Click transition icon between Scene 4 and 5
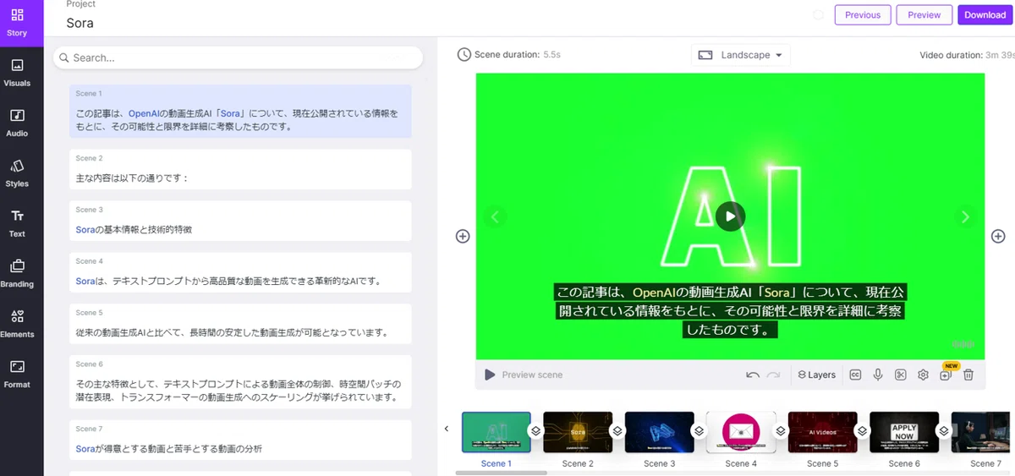 tap(782, 431)
